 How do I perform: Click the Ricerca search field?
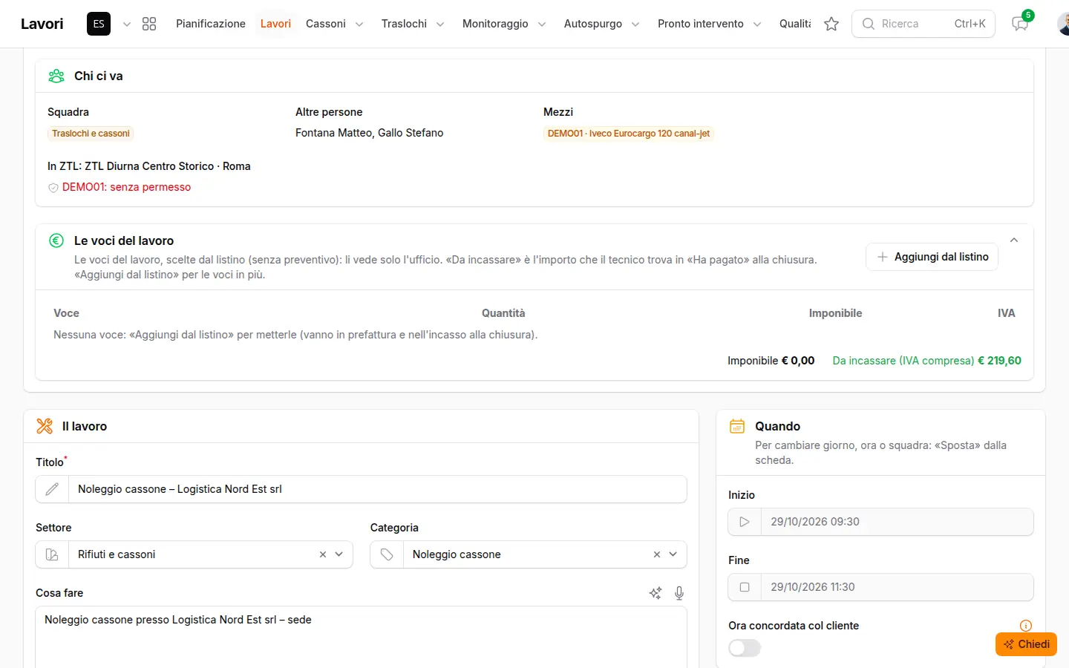click(x=923, y=24)
